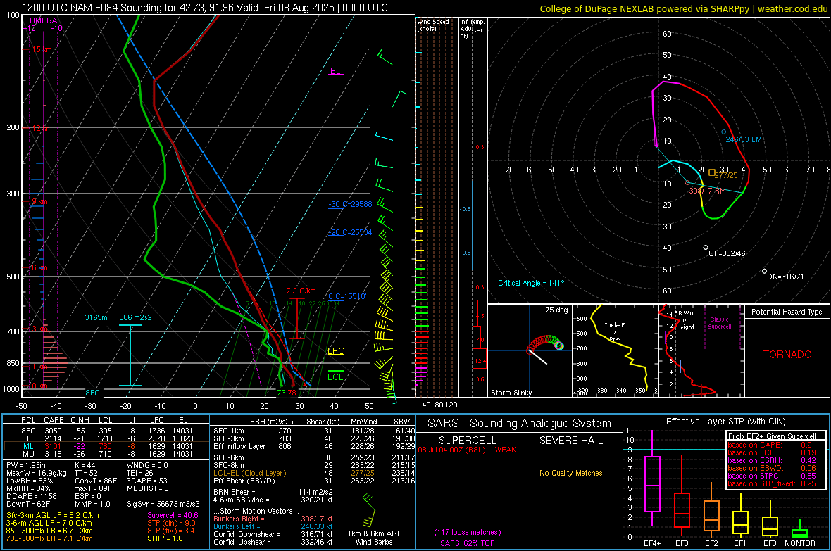Click the Corfidi Downshear = 316/71 kt line
The image size is (831, 551).
coord(273,534)
